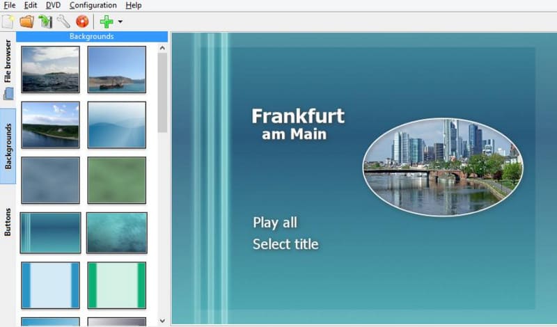Screen dimensions: 557x327
Task: Click the red Burn disc icon
Action: pyautogui.click(x=82, y=22)
